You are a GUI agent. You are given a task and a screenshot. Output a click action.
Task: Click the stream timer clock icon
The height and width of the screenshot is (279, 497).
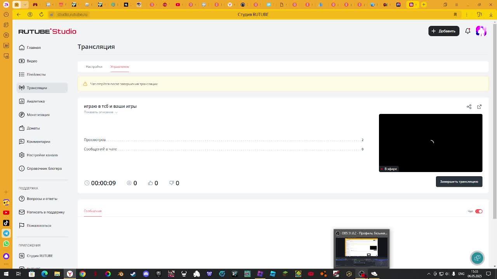[x=87, y=183]
